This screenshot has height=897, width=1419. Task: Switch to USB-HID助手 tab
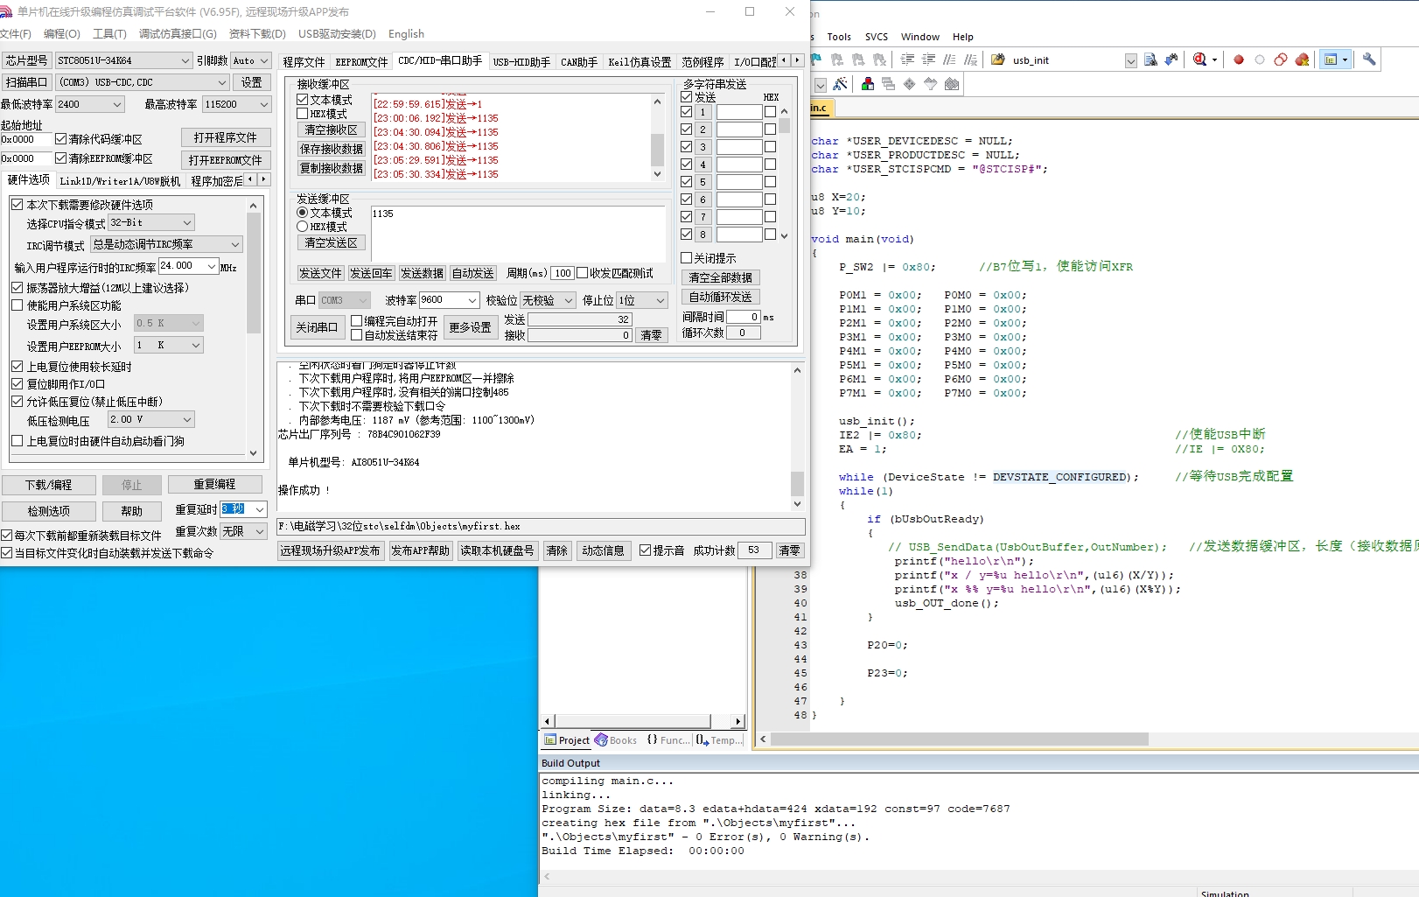[521, 62]
